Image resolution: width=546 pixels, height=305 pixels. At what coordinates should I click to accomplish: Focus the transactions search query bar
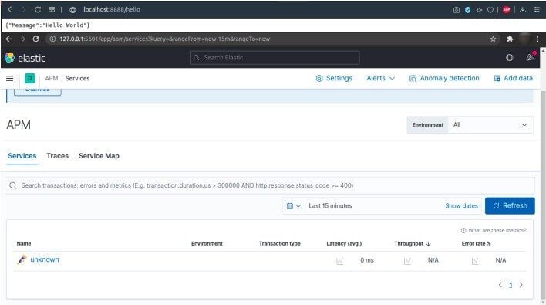pos(270,185)
